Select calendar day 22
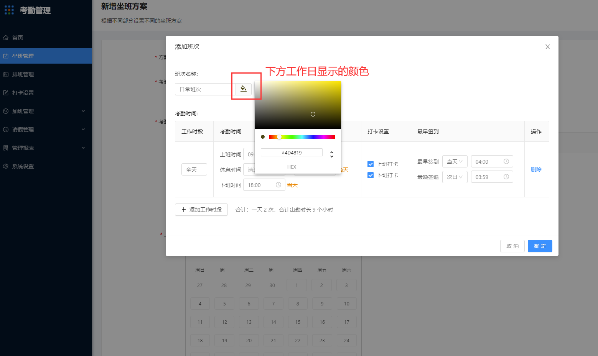 [x=298, y=340]
